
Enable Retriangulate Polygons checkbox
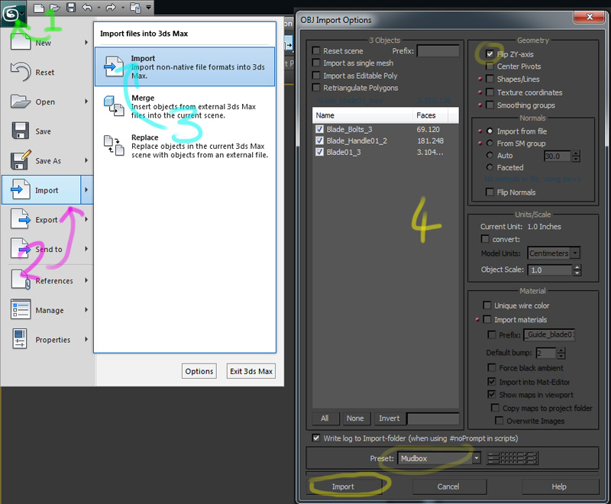316,88
